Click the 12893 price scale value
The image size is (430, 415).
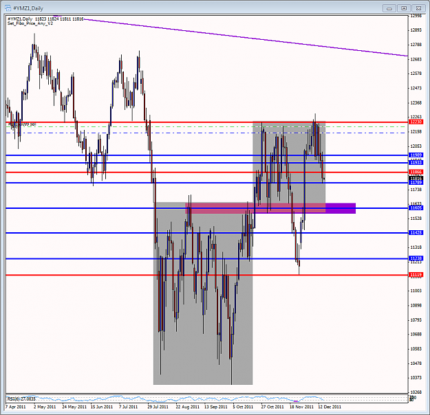tap(416, 30)
